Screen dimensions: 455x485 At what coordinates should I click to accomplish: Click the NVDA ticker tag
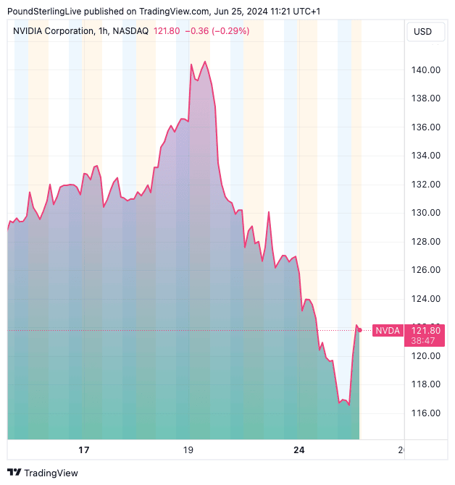(x=387, y=331)
